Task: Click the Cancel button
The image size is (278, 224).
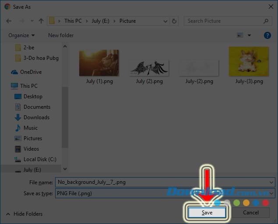Action: [251, 212]
